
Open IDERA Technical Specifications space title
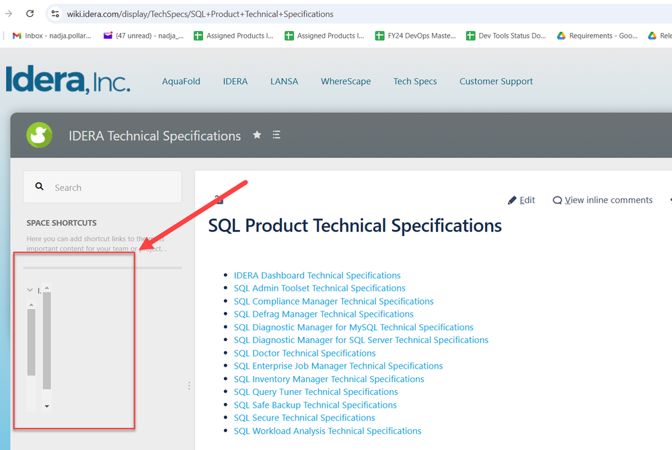coord(155,136)
